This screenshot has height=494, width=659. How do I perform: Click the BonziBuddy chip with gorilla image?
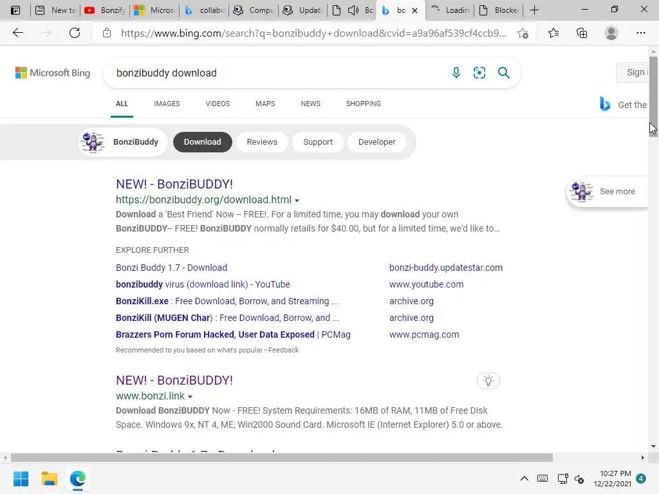[123, 142]
